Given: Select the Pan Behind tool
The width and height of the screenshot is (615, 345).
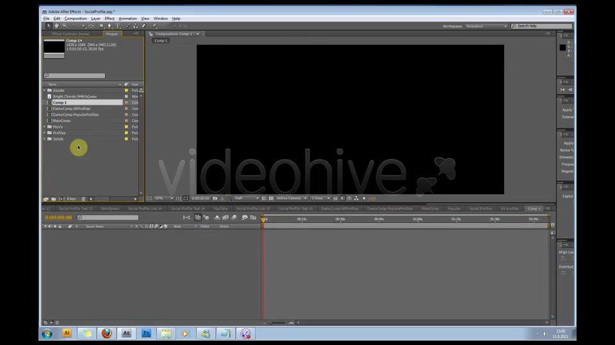Looking at the screenshot, I should 92,26.
